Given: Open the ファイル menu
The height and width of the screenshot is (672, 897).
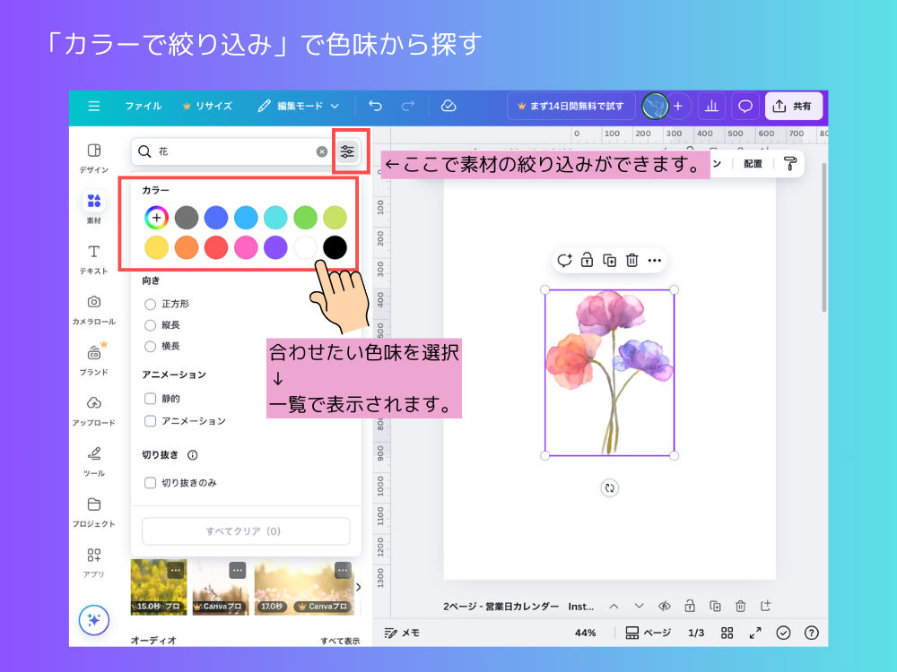Looking at the screenshot, I should [144, 106].
